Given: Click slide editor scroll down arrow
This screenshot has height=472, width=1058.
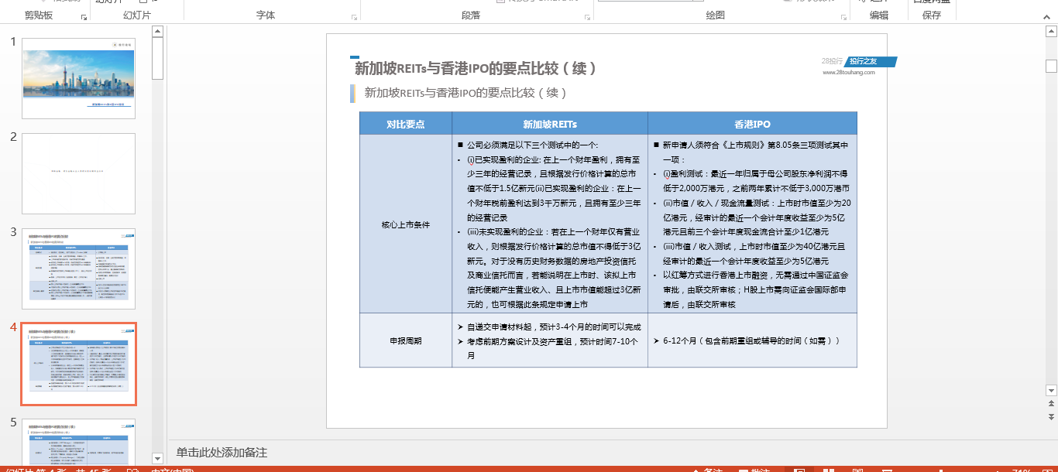Looking at the screenshot, I should (x=1051, y=390).
